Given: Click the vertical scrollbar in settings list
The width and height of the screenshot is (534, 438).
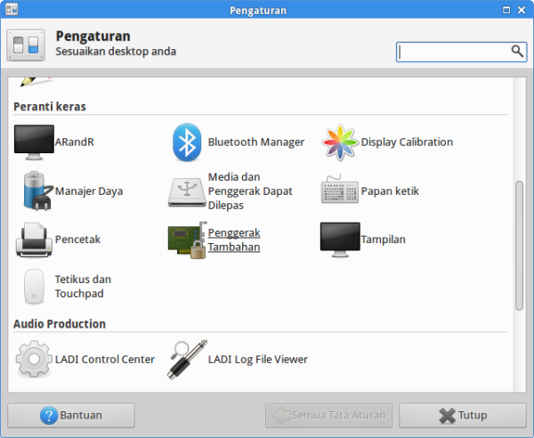Looking at the screenshot, I should pyautogui.click(x=520, y=245).
